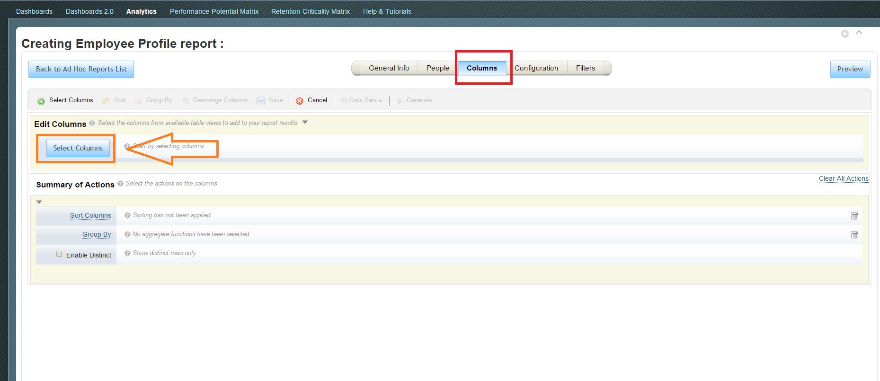
Task: Click help icon before No aggregate functions message
Action: (x=127, y=234)
